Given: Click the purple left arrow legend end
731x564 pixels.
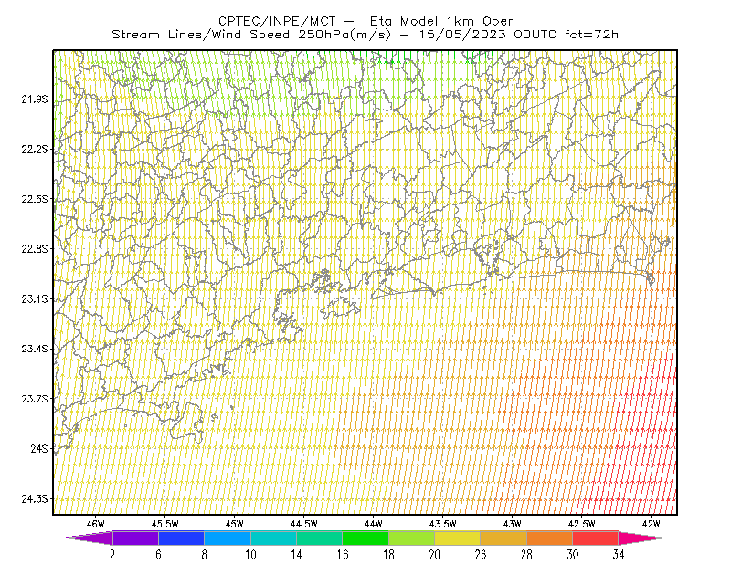Looking at the screenshot, I should 89,538.
